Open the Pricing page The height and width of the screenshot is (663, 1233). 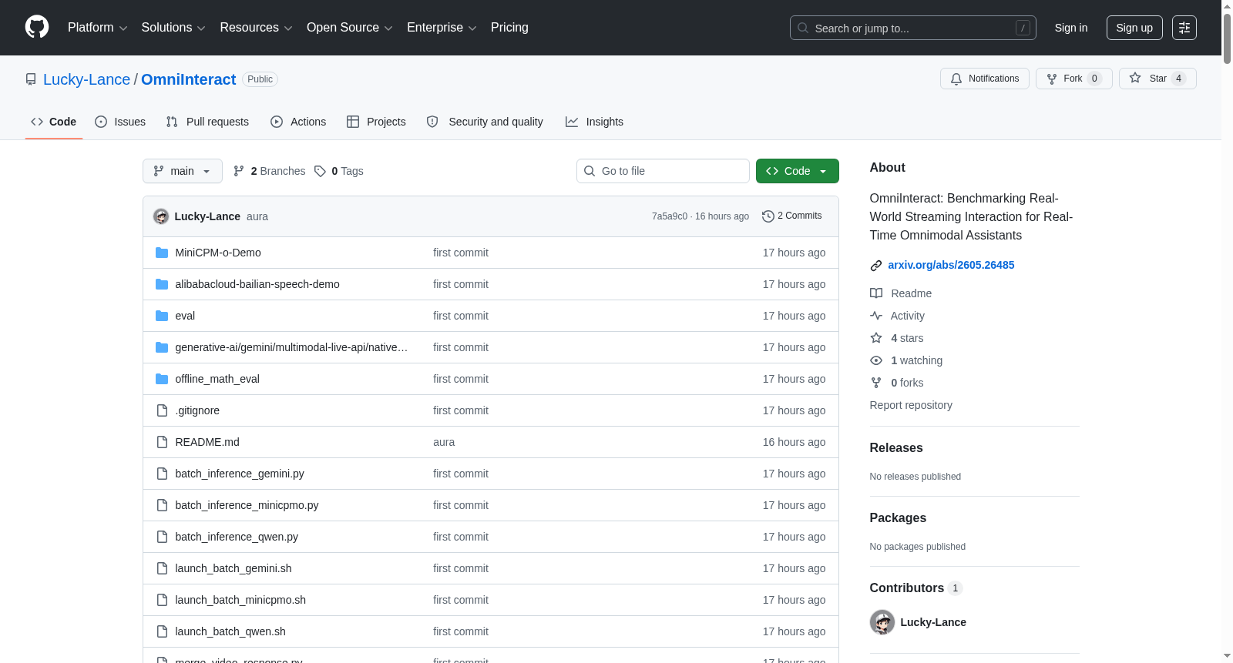509,28
